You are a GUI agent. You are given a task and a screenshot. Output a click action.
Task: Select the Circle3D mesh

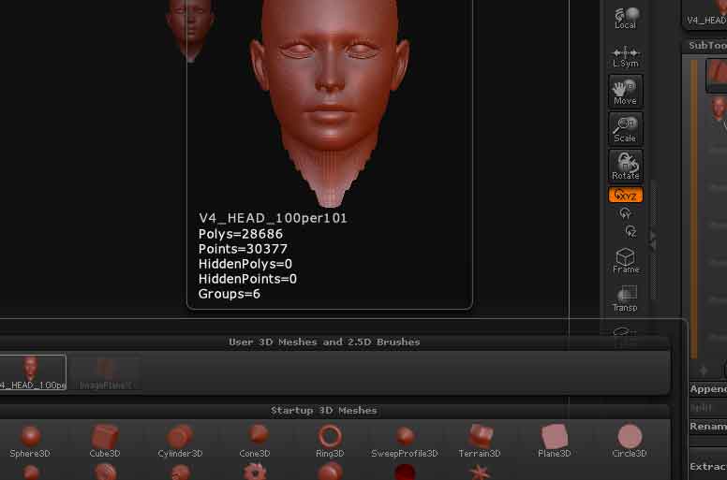pyautogui.click(x=630, y=441)
